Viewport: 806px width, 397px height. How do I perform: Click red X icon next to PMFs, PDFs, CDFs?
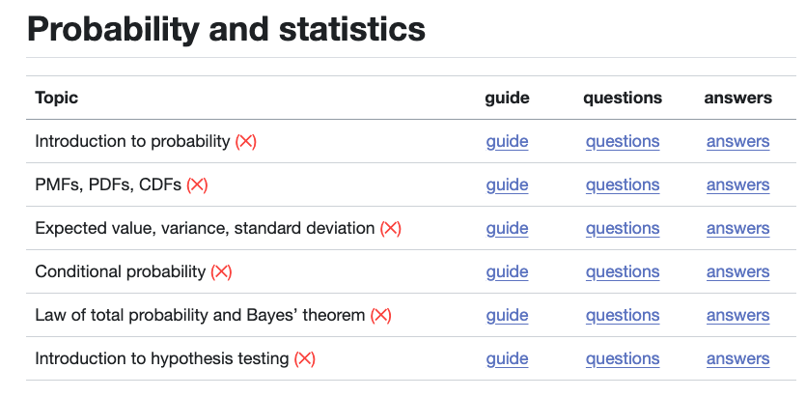click(197, 184)
